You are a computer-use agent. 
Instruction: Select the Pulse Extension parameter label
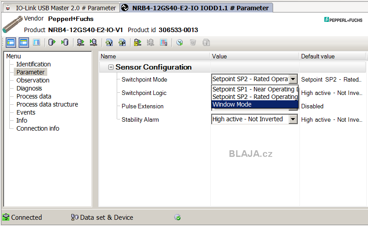143,106
